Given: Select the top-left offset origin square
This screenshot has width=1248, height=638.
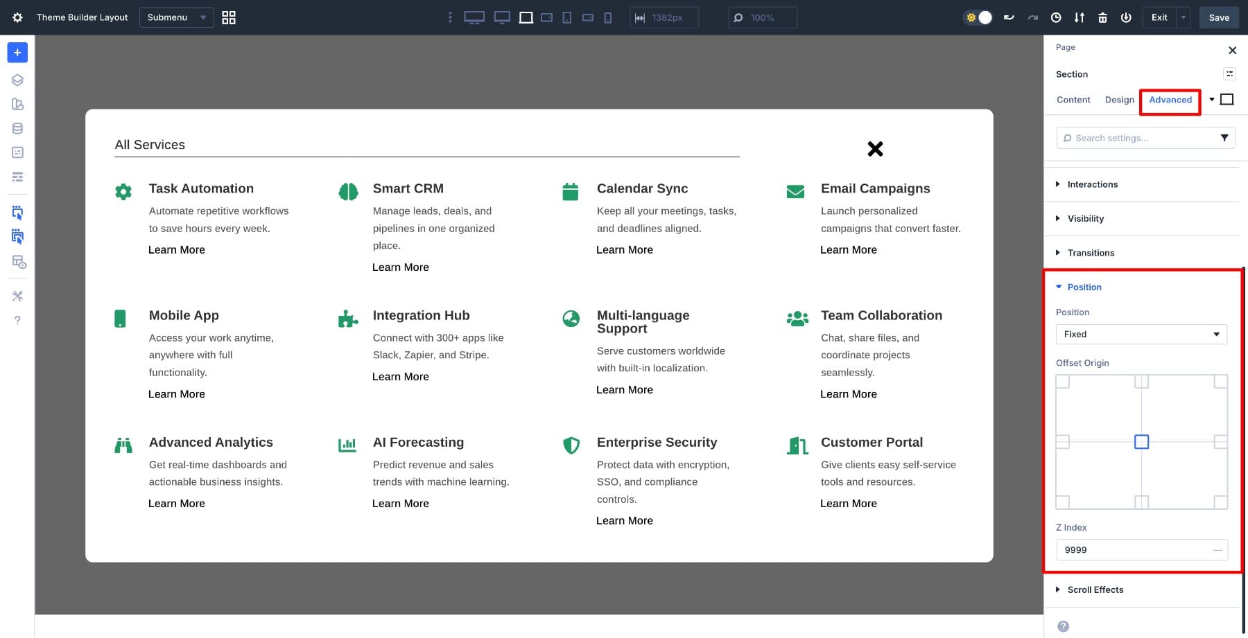Looking at the screenshot, I should 1063,382.
